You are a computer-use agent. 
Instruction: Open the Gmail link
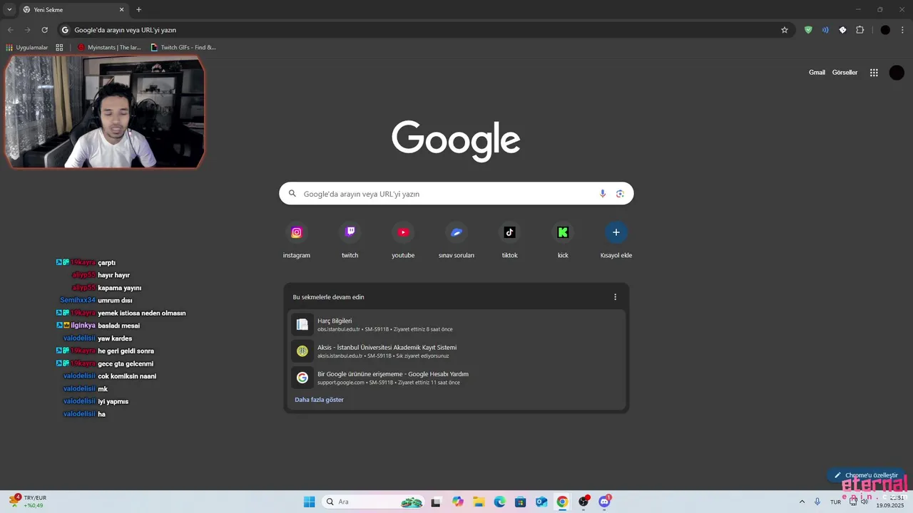[x=817, y=73]
